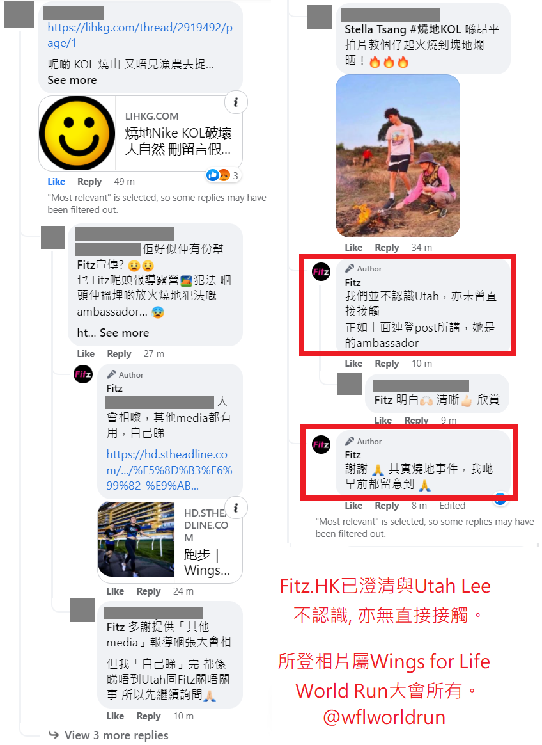Click yellow smiley LIHKG thumbnail
Image resolution: width=542 pixels, height=745 pixels.
[x=77, y=134]
